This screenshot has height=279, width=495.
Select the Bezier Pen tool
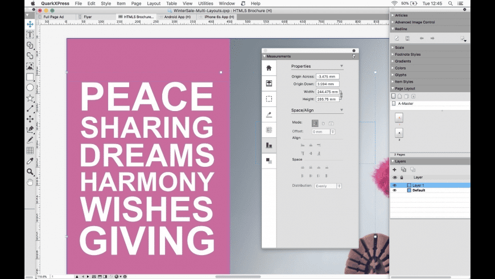[x=30, y=129]
